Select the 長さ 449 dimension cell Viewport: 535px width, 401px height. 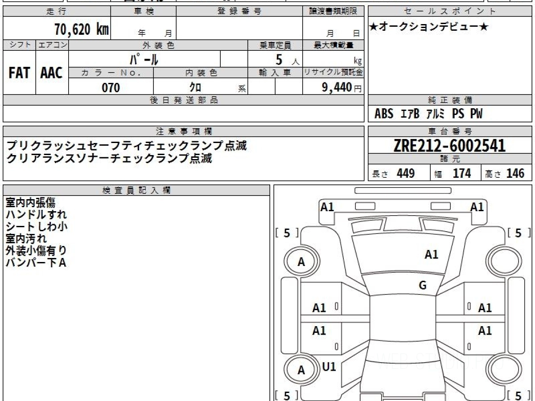[x=399, y=173]
